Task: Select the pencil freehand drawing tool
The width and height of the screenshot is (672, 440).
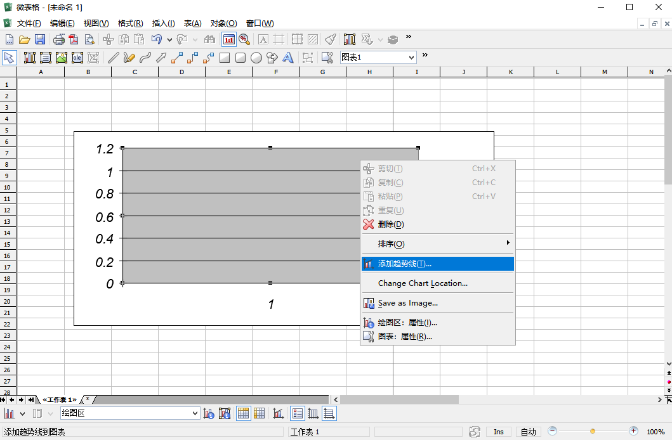Action: tap(129, 58)
